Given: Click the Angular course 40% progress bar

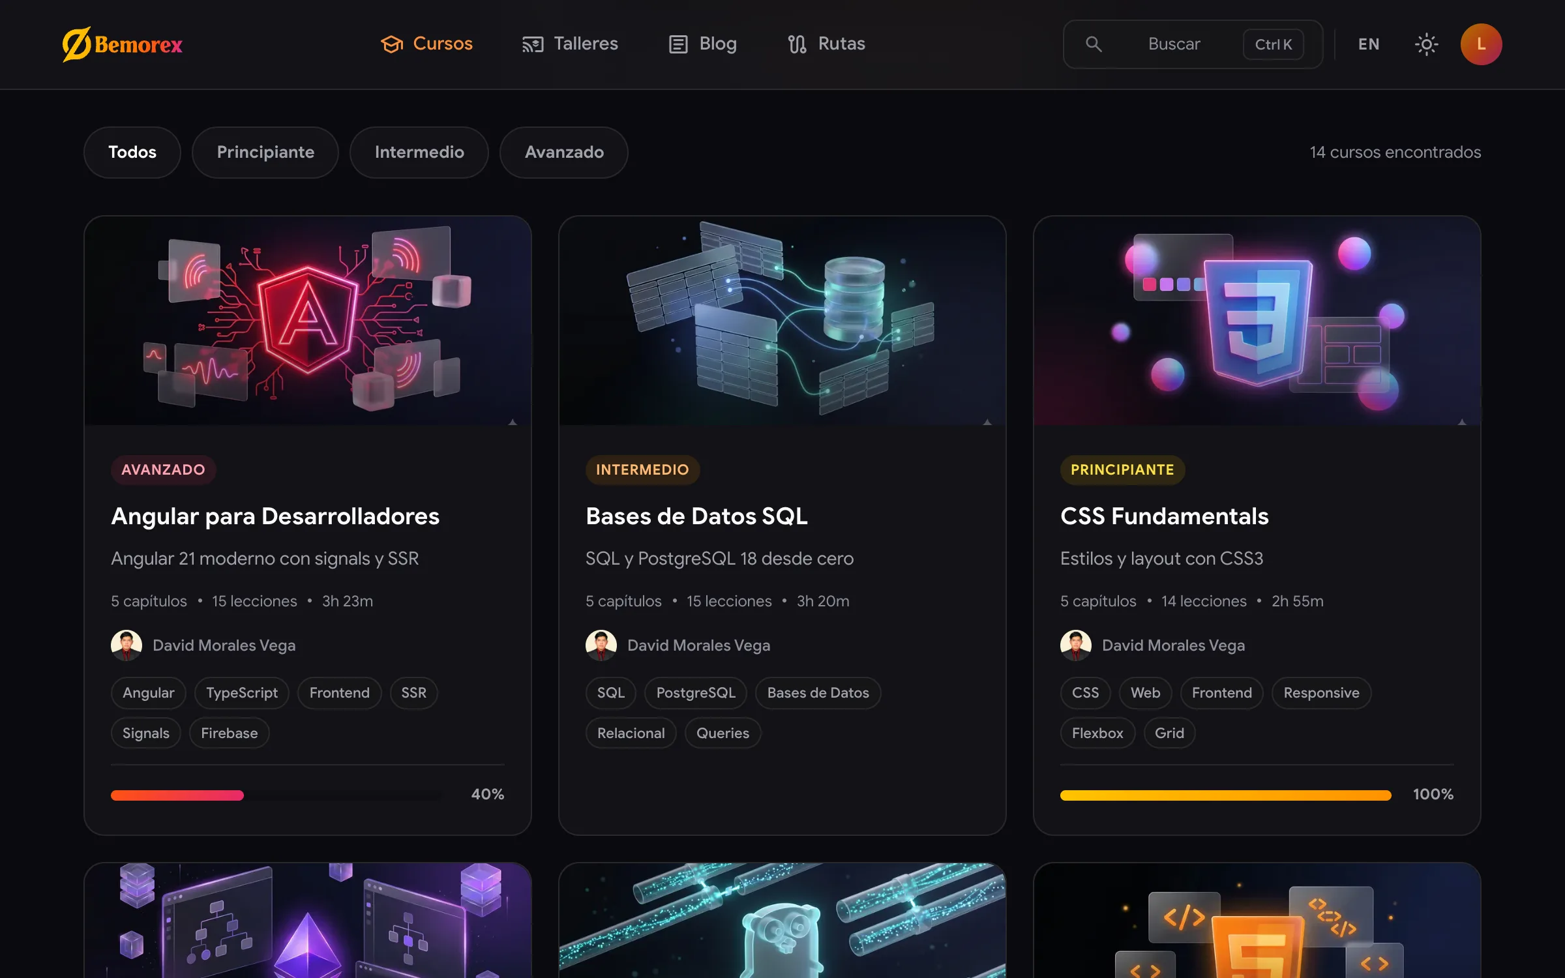Looking at the screenshot, I should pyautogui.click(x=276, y=795).
